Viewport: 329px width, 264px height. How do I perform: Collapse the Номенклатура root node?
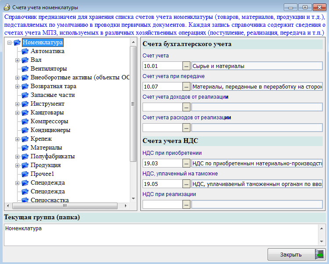[9, 43]
